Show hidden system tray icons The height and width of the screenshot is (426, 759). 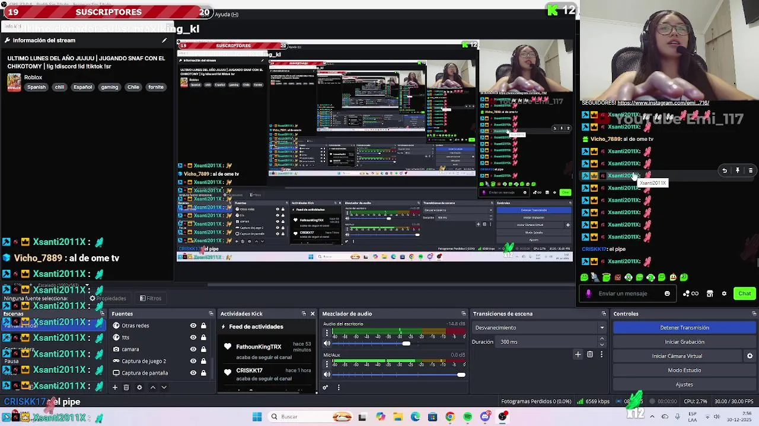pyautogui.click(x=652, y=417)
